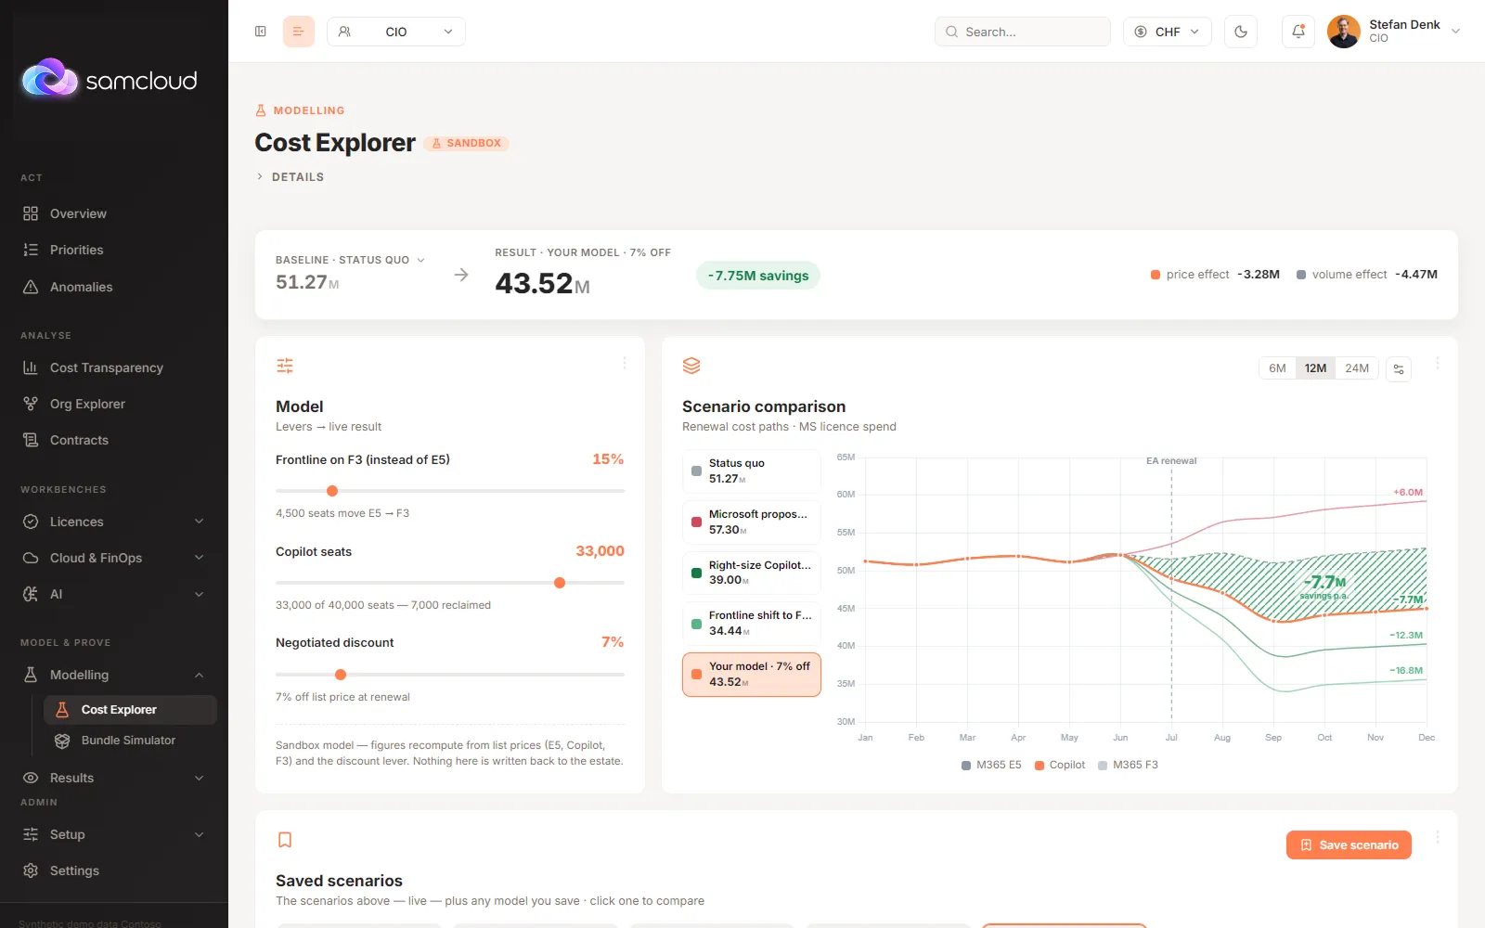This screenshot has width=1485, height=928.
Task: Open Cost Transparency page
Action: [113, 367]
